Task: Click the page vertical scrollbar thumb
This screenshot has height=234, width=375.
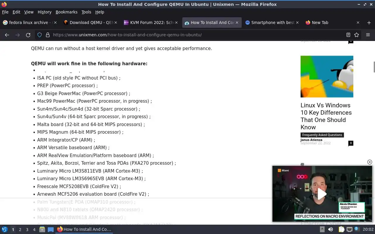Action: click(x=374, y=67)
